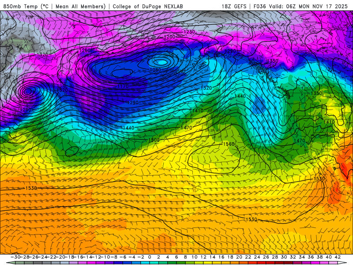Click the 'F036' forecast hour text

260,6
